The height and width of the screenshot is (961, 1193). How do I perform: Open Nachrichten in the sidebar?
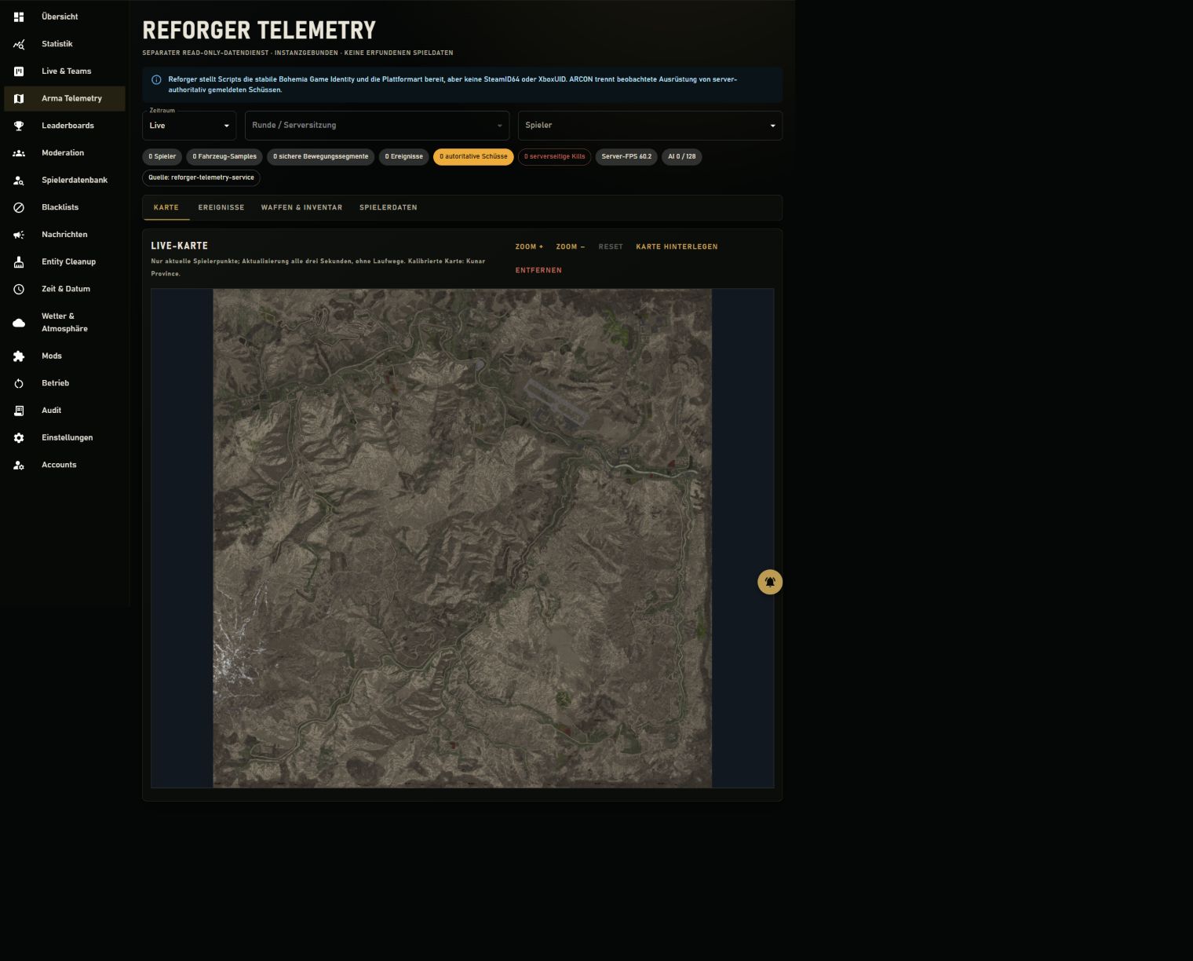pos(64,235)
